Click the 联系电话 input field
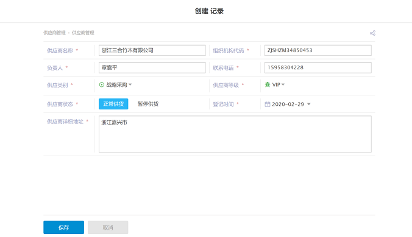 click(318, 67)
